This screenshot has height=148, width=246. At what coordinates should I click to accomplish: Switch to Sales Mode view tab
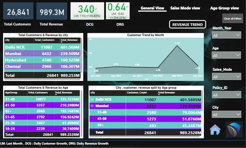click(x=185, y=8)
